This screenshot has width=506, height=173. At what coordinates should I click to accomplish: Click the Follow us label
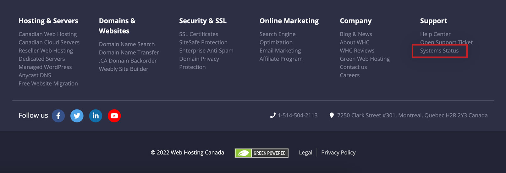pyautogui.click(x=33, y=116)
